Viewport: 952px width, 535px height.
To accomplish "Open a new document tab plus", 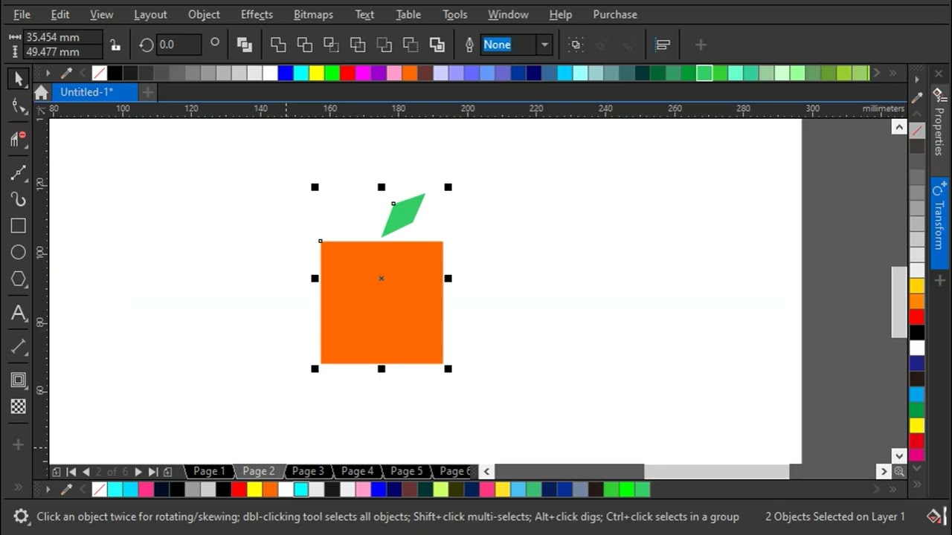I will pyautogui.click(x=148, y=92).
